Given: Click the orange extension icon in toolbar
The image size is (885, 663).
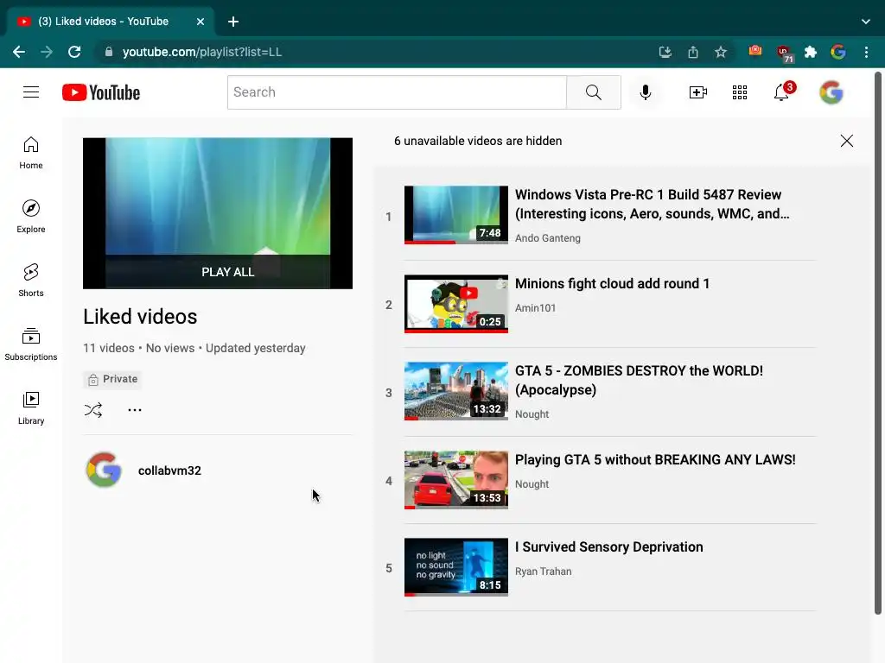Looking at the screenshot, I should (x=755, y=51).
